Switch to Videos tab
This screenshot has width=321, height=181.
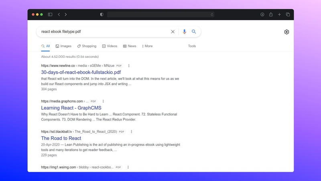pos(110,46)
